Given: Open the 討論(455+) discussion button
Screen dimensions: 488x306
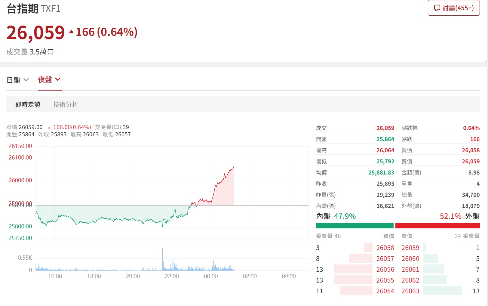Looking at the screenshot, I should [454, 8].
